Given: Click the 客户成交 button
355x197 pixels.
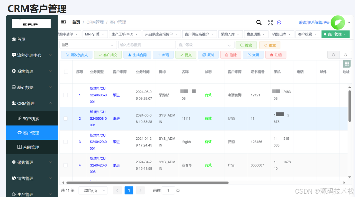Looking at the screenshot, I should (x=108, y=55).
